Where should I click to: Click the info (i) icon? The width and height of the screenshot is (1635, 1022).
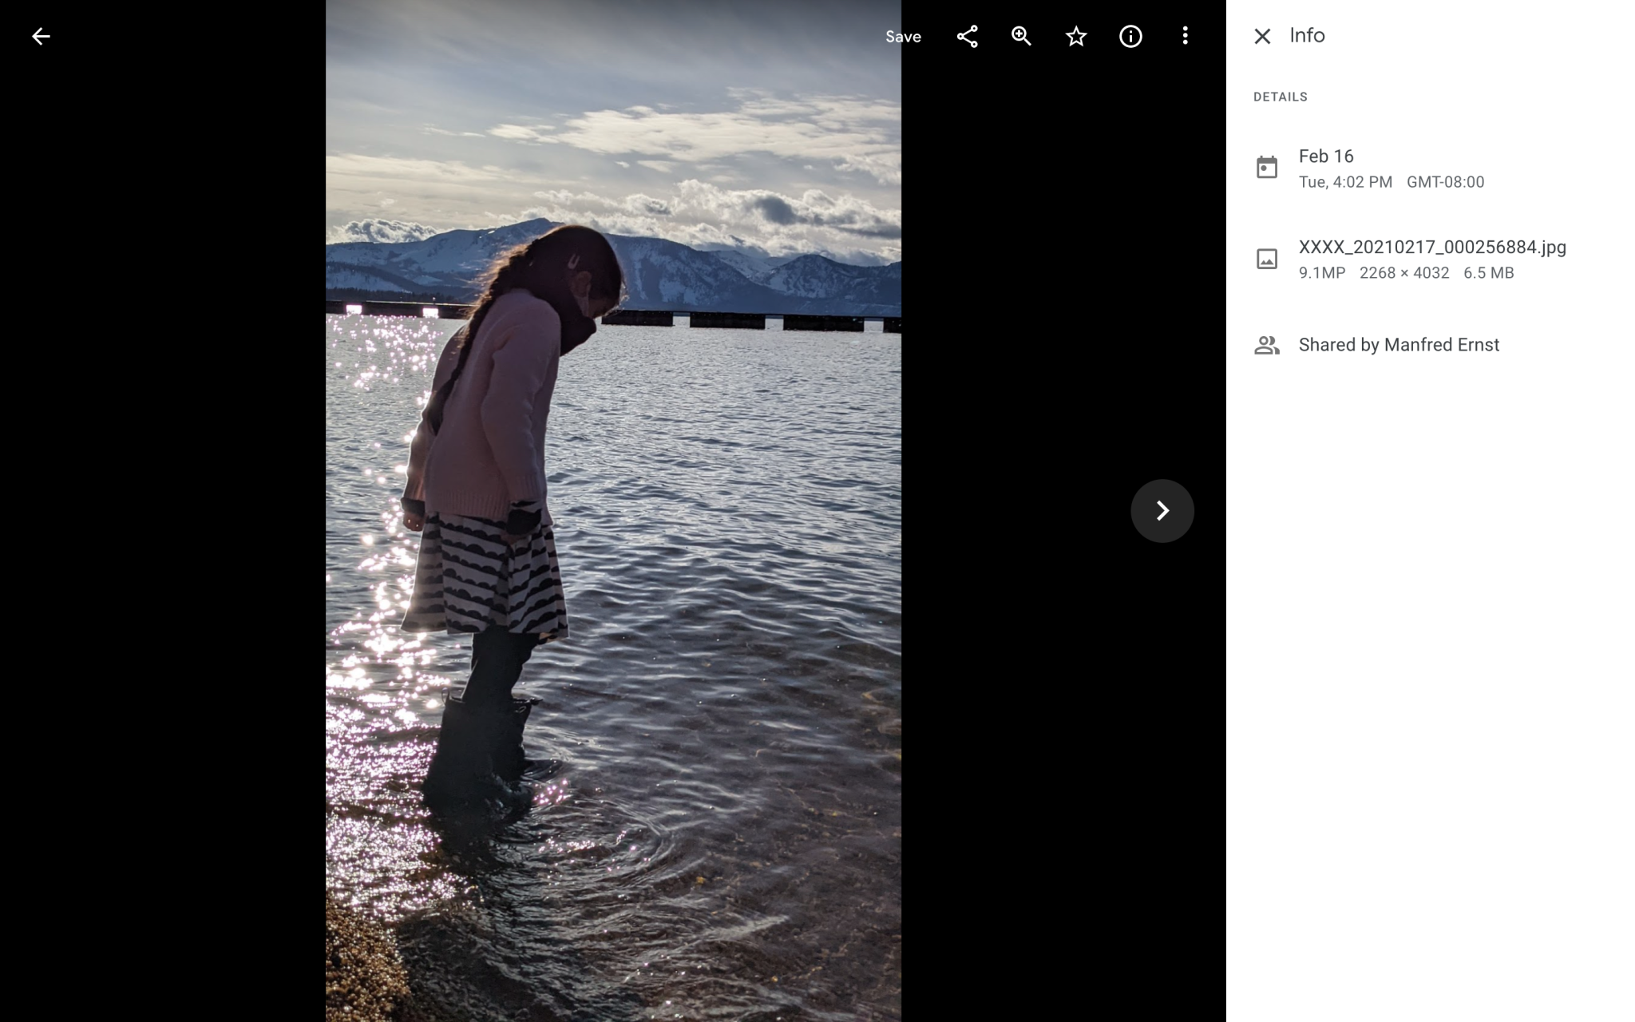(x=1130, y=35)
